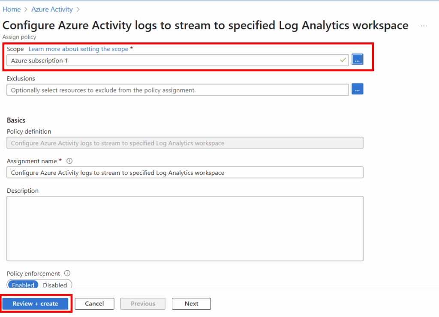Focus the Scope field showing Azure subscription 1
Viewport: 439px width, 317px height.
[x=177, y=60]
